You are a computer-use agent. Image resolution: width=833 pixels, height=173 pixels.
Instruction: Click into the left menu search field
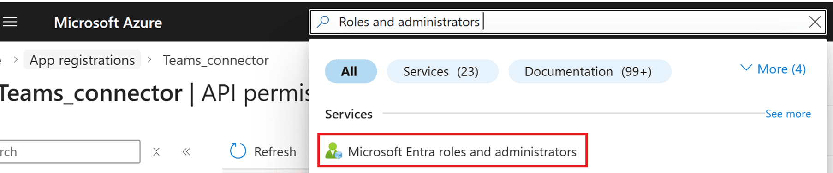pos(69,152)
